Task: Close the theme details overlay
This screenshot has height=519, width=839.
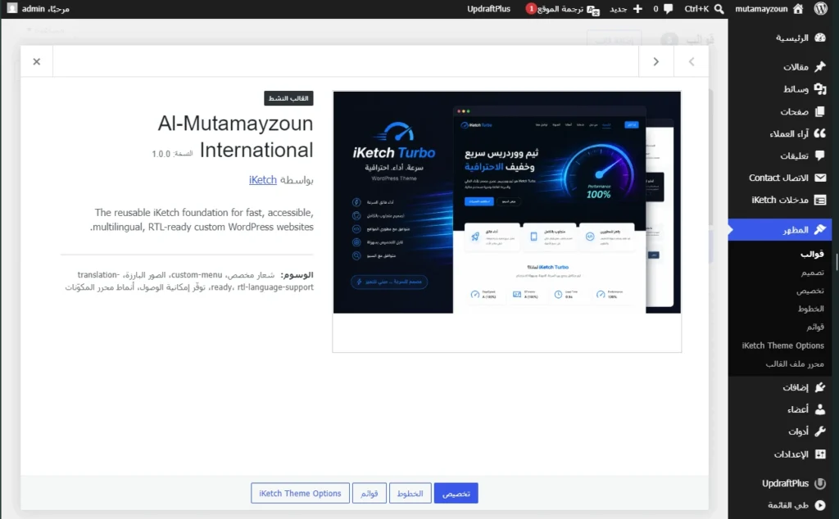Action: [36, 61]
